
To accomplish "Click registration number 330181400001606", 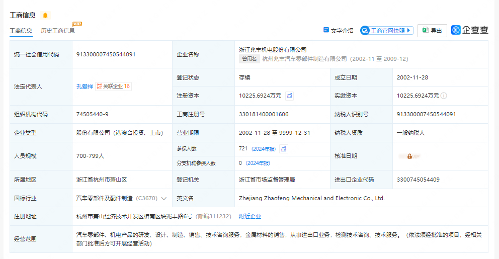I will pos(264,114).
